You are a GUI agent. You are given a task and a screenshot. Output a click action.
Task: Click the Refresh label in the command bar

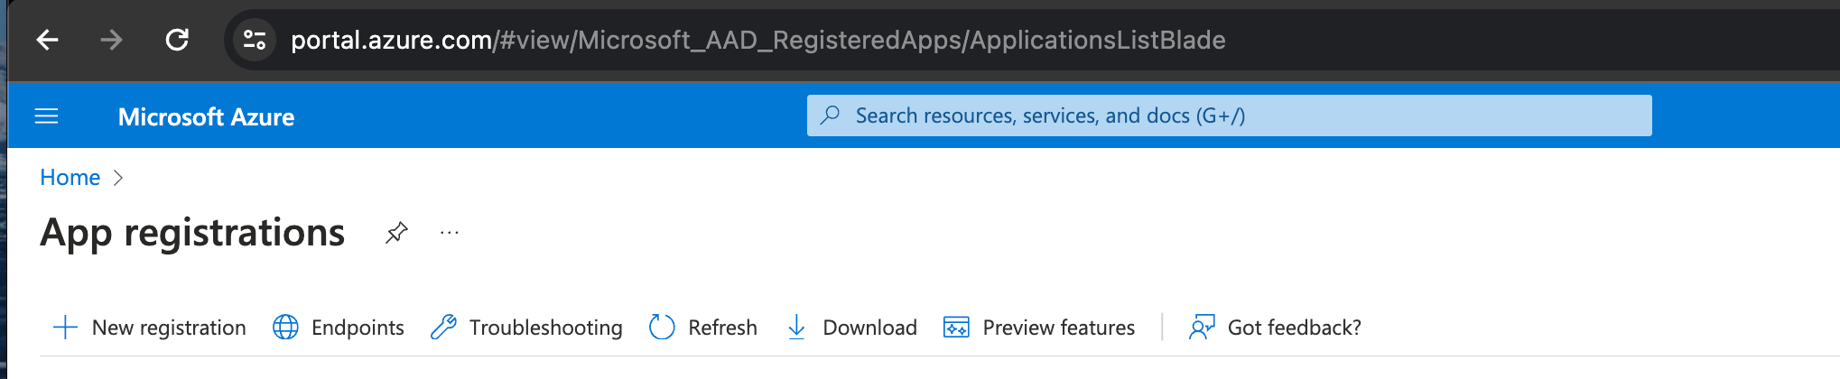coord(722,328)
